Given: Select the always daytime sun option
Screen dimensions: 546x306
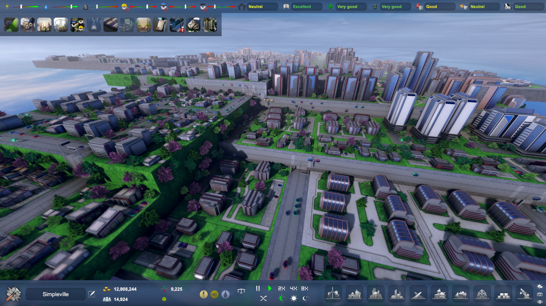Looking at the screenshot, I should (x=294, y=298).
